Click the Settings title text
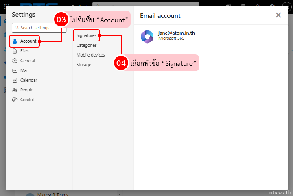The width and height of the screenshot is (293, 196). pyautogui.click(x=24, y=15)
